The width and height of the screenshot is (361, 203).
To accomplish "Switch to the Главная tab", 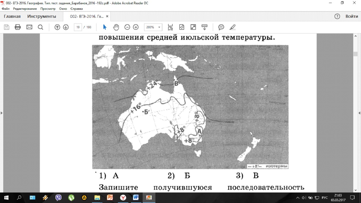I will pyautogui.click(x=12, y=16).
